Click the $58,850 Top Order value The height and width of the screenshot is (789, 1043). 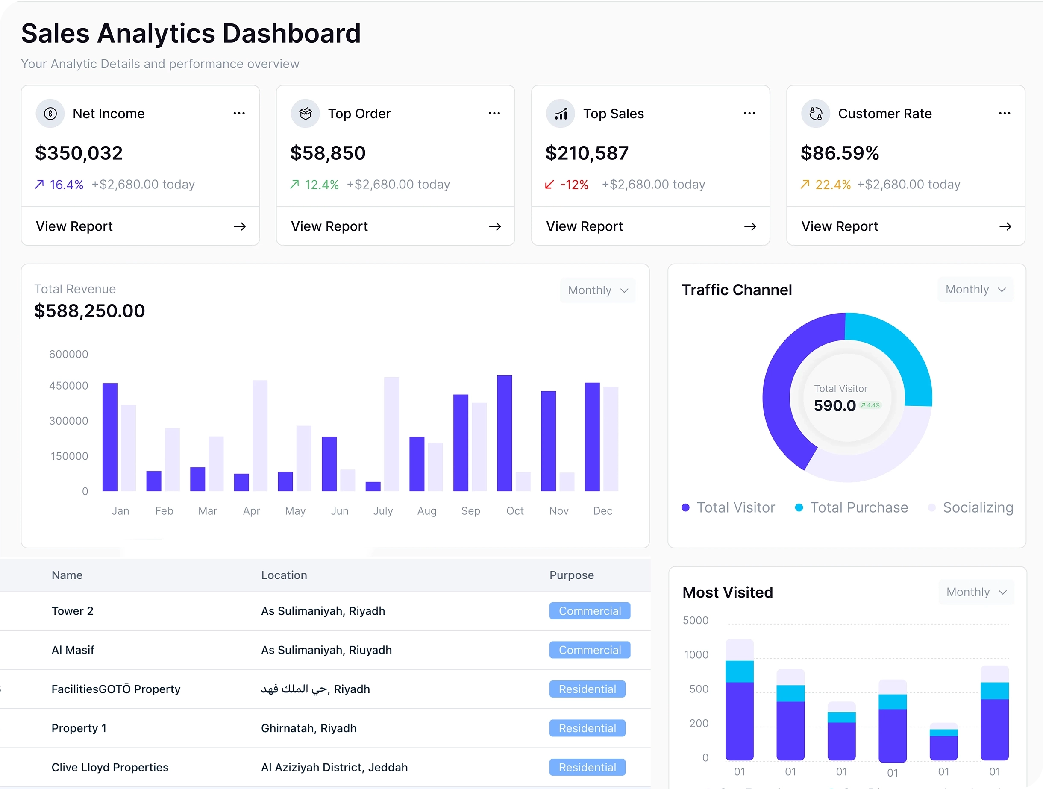click(328, 153)
